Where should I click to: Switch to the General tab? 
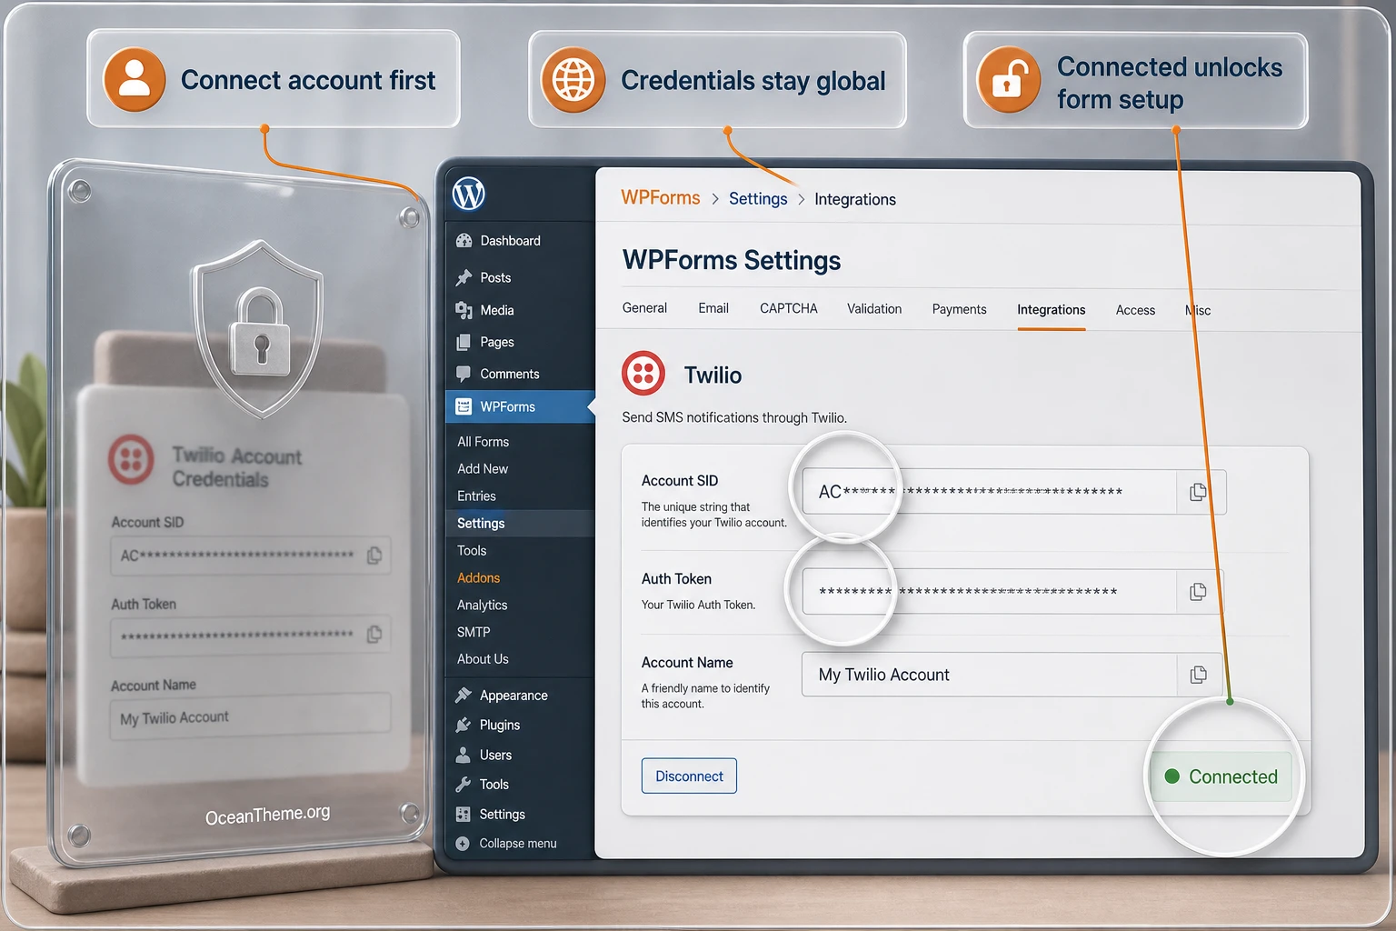pos(644,308)
